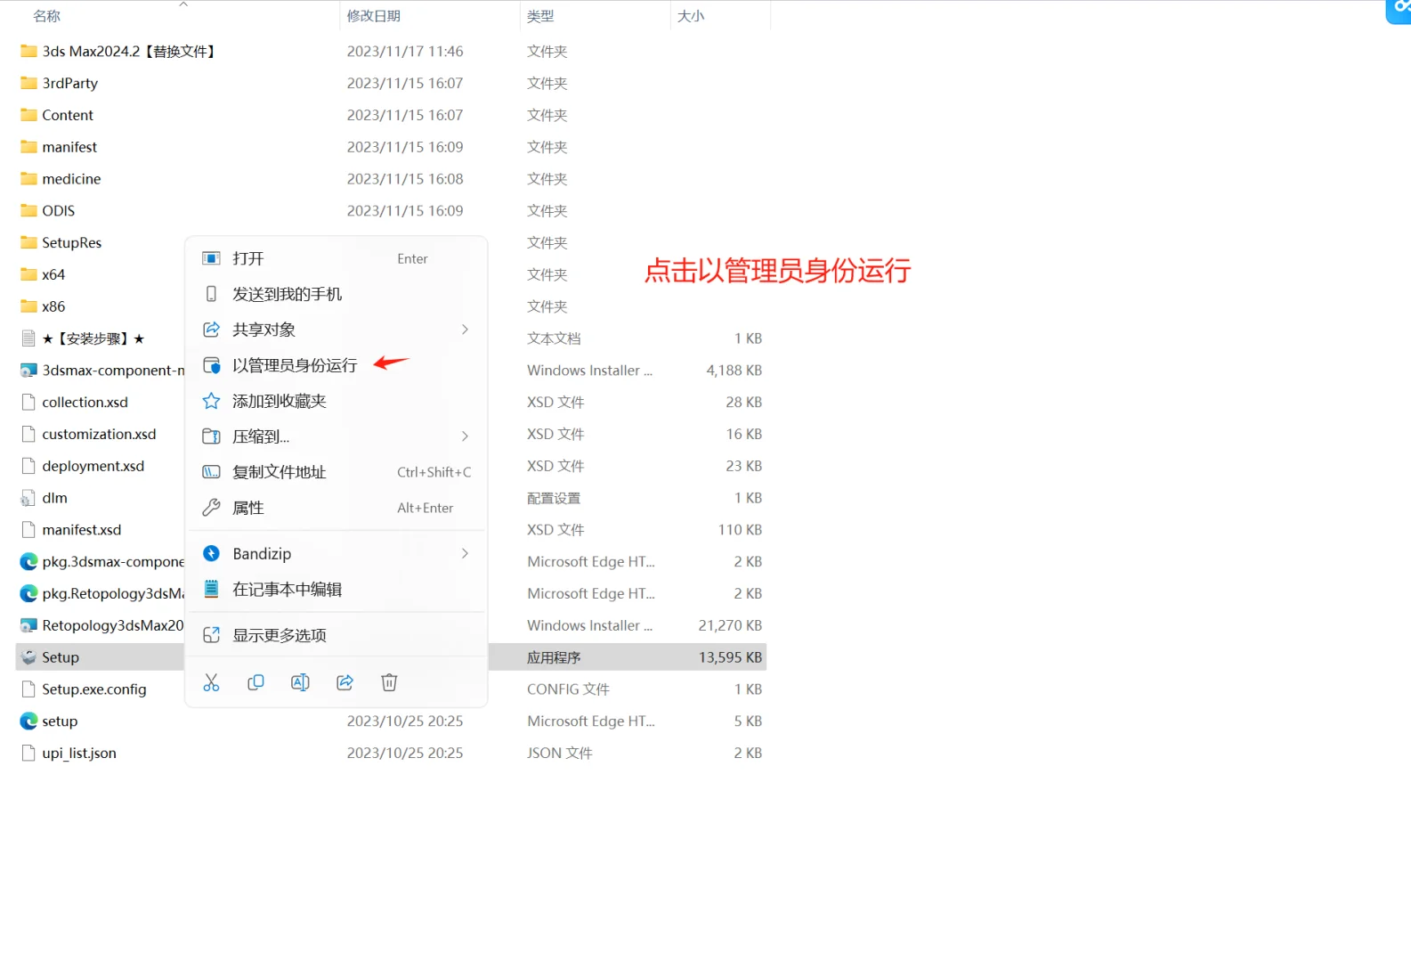The height and width of the screenshot is (962, 1411).
Task: Click the star icon beside 添加到收藏夹
Action: pyautogui.click(x=211, y=401)
